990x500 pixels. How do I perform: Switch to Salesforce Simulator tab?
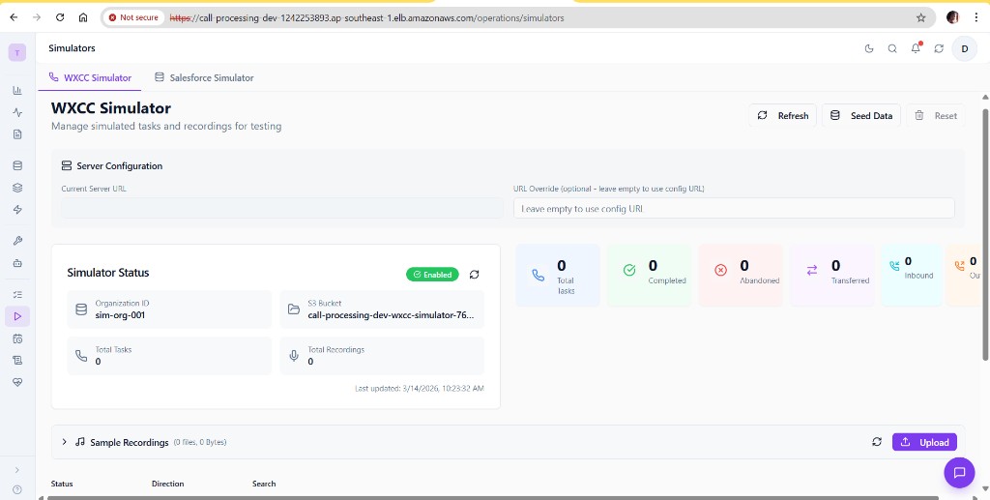204,77
